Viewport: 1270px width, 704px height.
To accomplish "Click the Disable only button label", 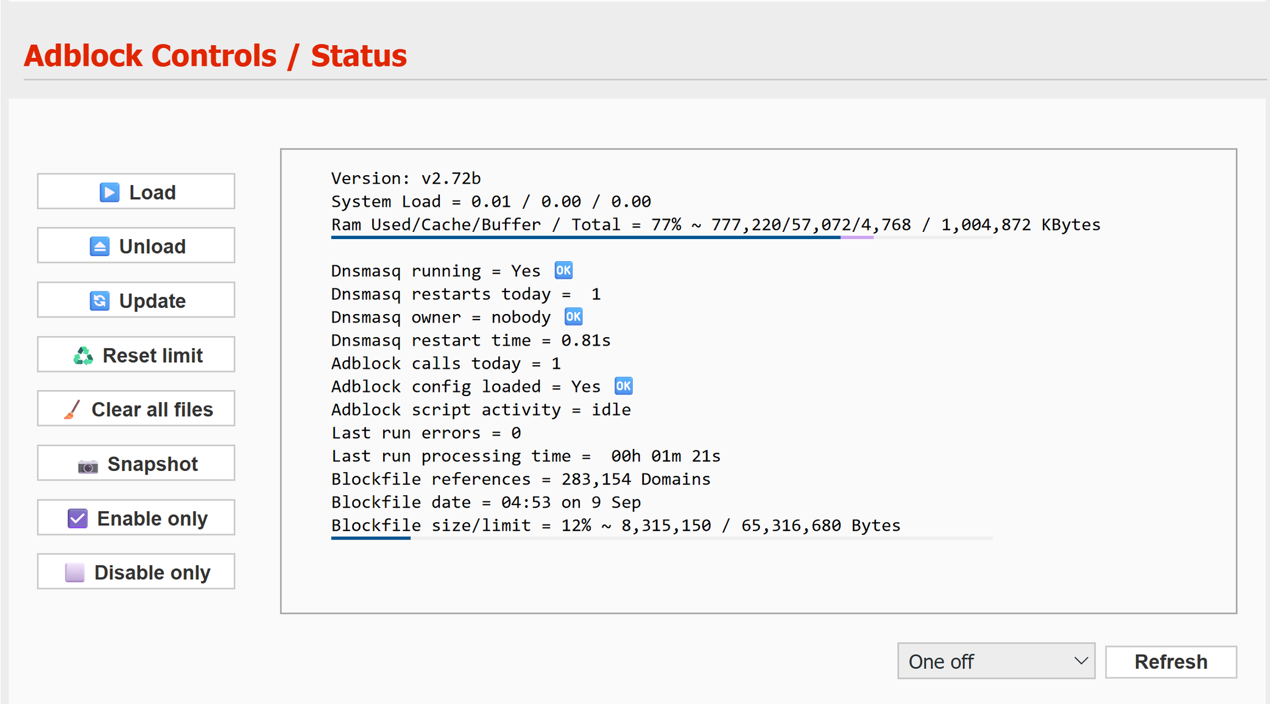I will [152, 573].
